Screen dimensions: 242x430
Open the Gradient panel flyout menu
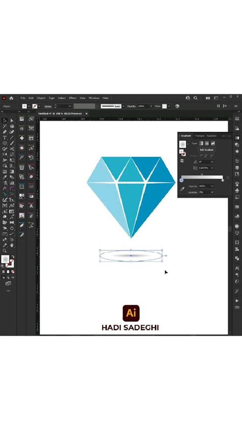point(229,136)
